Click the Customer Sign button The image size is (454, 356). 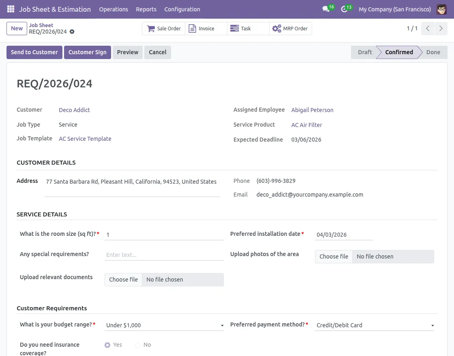[87, 52]
